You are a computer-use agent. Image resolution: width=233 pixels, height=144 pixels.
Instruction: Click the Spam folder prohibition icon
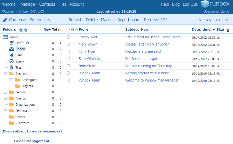pos(11,61)
